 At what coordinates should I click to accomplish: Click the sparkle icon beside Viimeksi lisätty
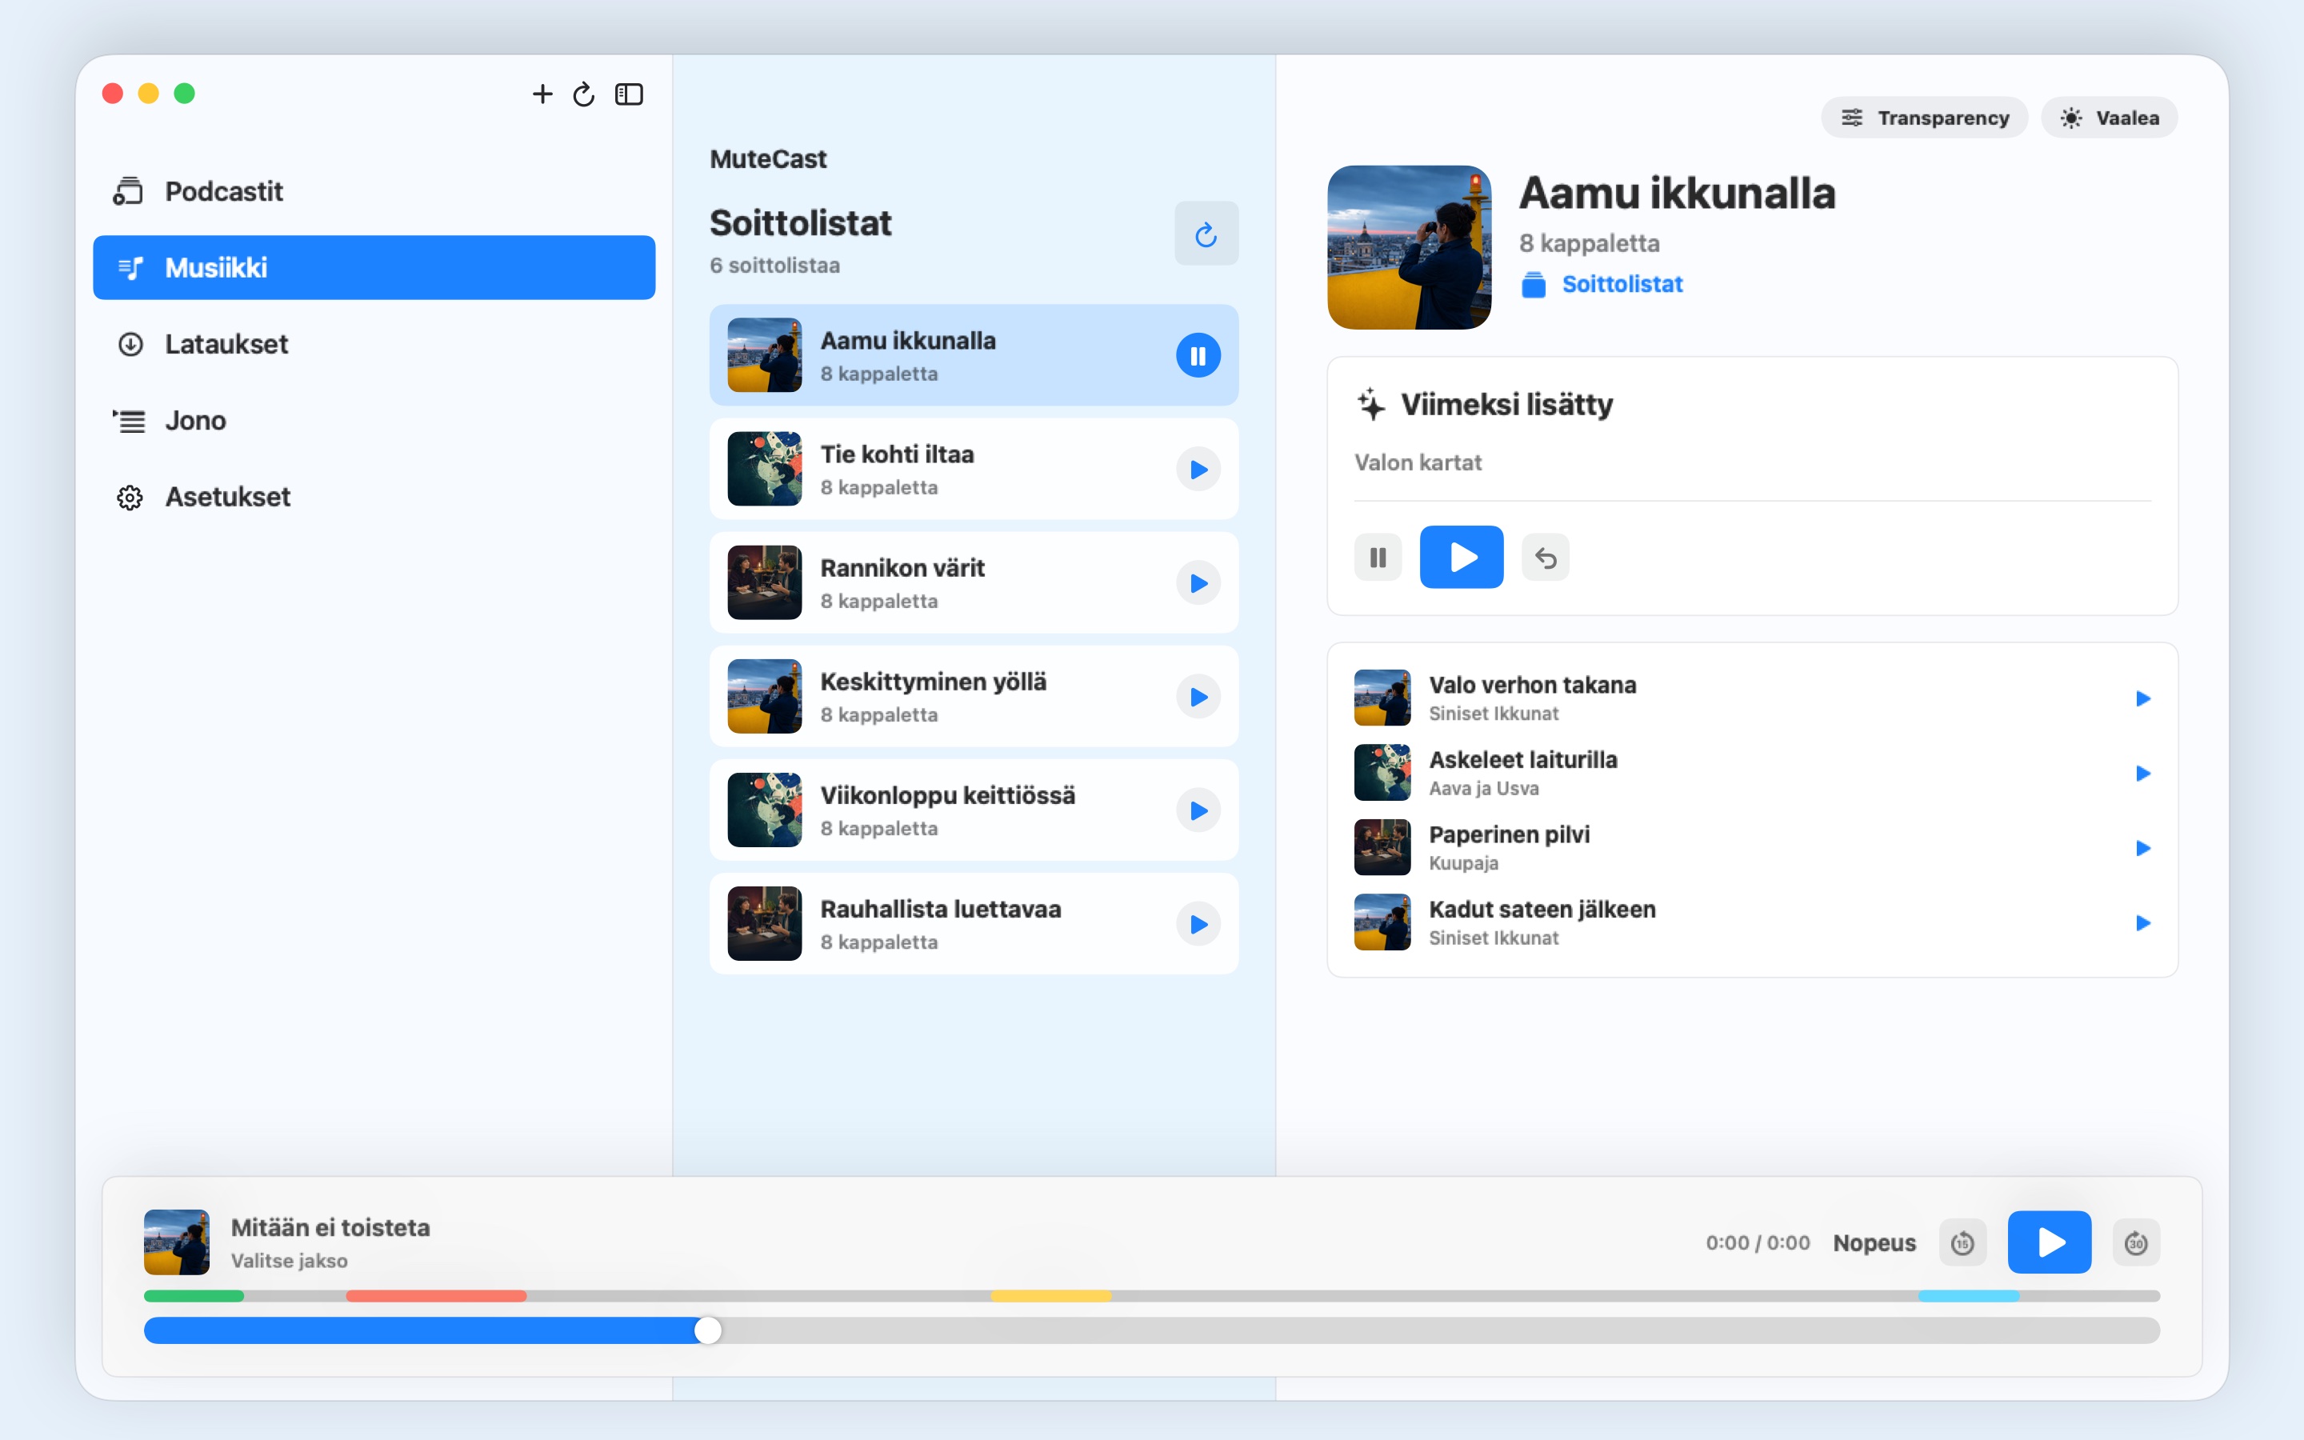point(1371,404)
